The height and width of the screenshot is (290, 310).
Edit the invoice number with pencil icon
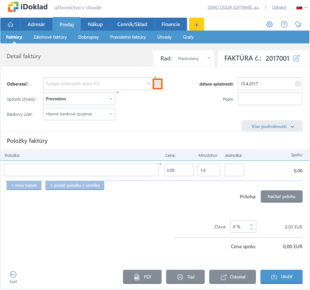point(297,58)
